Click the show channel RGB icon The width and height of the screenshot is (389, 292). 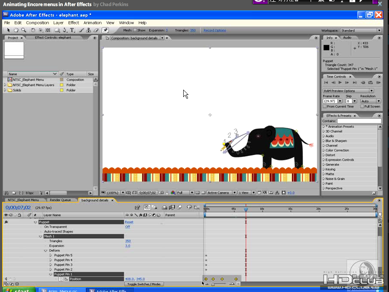(x=173, y=192)
